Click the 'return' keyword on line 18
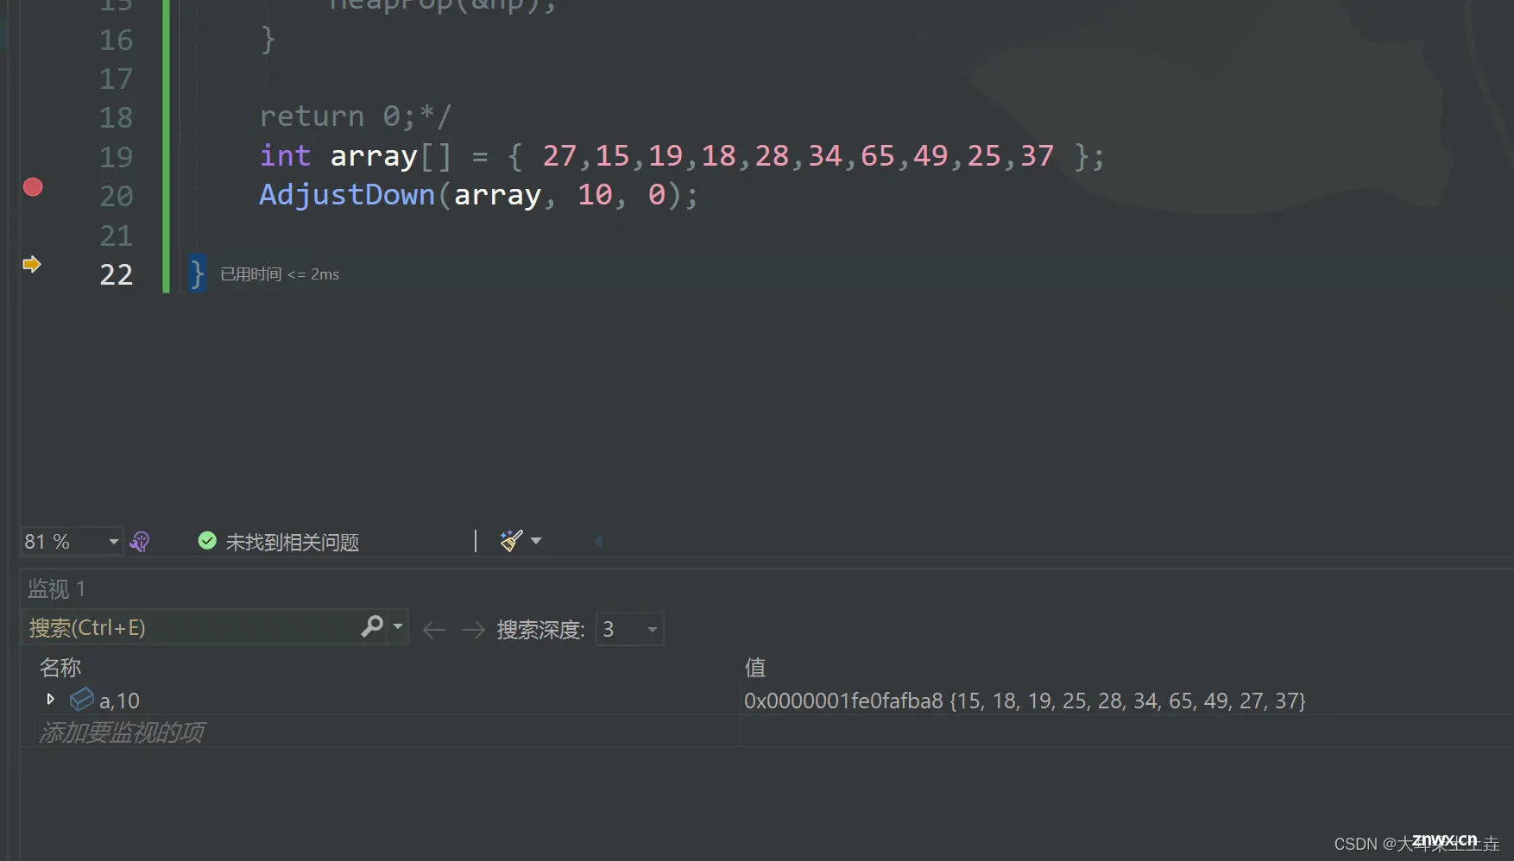The height and width of the screenshot is (861, 1514). coord(312,116)
